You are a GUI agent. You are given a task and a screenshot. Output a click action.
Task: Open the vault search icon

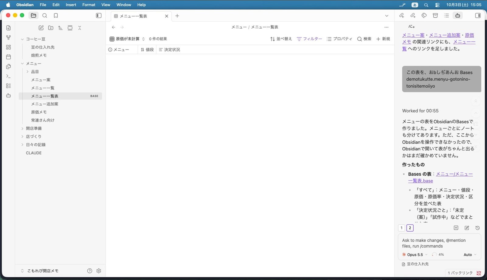point(45,16)
